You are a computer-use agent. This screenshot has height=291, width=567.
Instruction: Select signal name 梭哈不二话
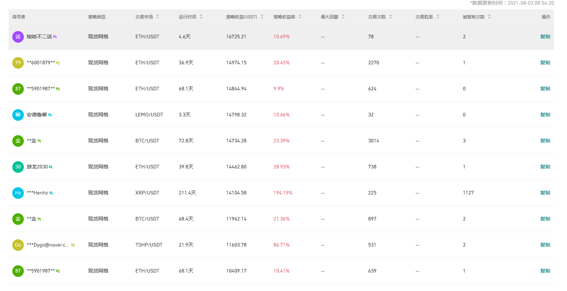(39, 37)
